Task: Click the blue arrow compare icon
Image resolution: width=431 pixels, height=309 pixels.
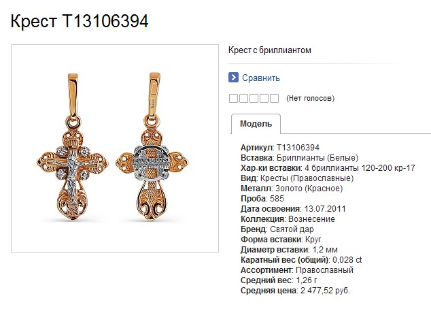Action: click(x=233, y=78)
